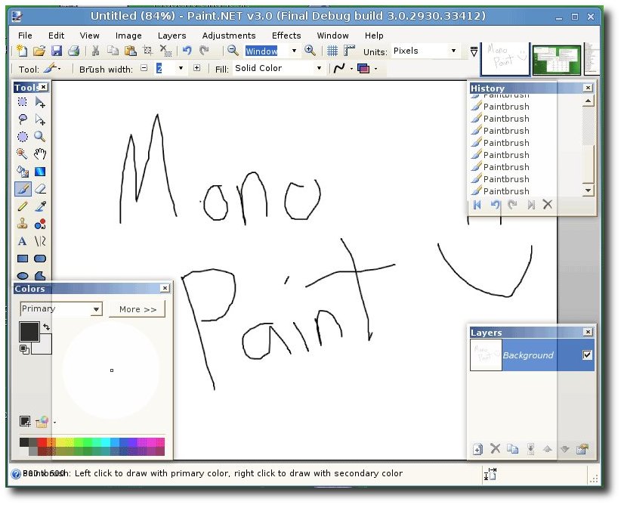Screen dimensions: 621x505
Task: Click the Paste clipboard icon
Action: tap(130, 51)
